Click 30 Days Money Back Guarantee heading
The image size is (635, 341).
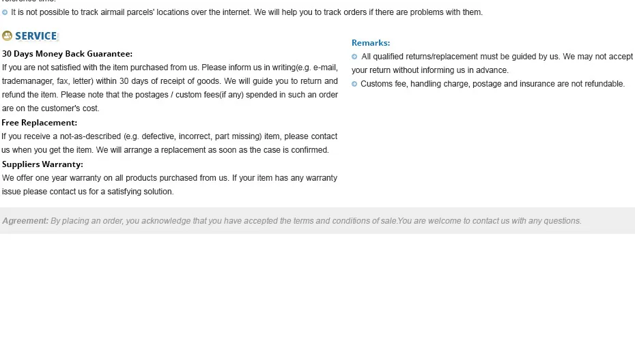pos(67,54)
